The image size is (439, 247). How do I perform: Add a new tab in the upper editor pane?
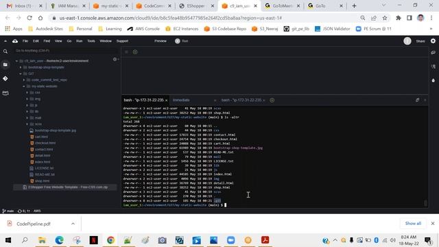point(135,52)
